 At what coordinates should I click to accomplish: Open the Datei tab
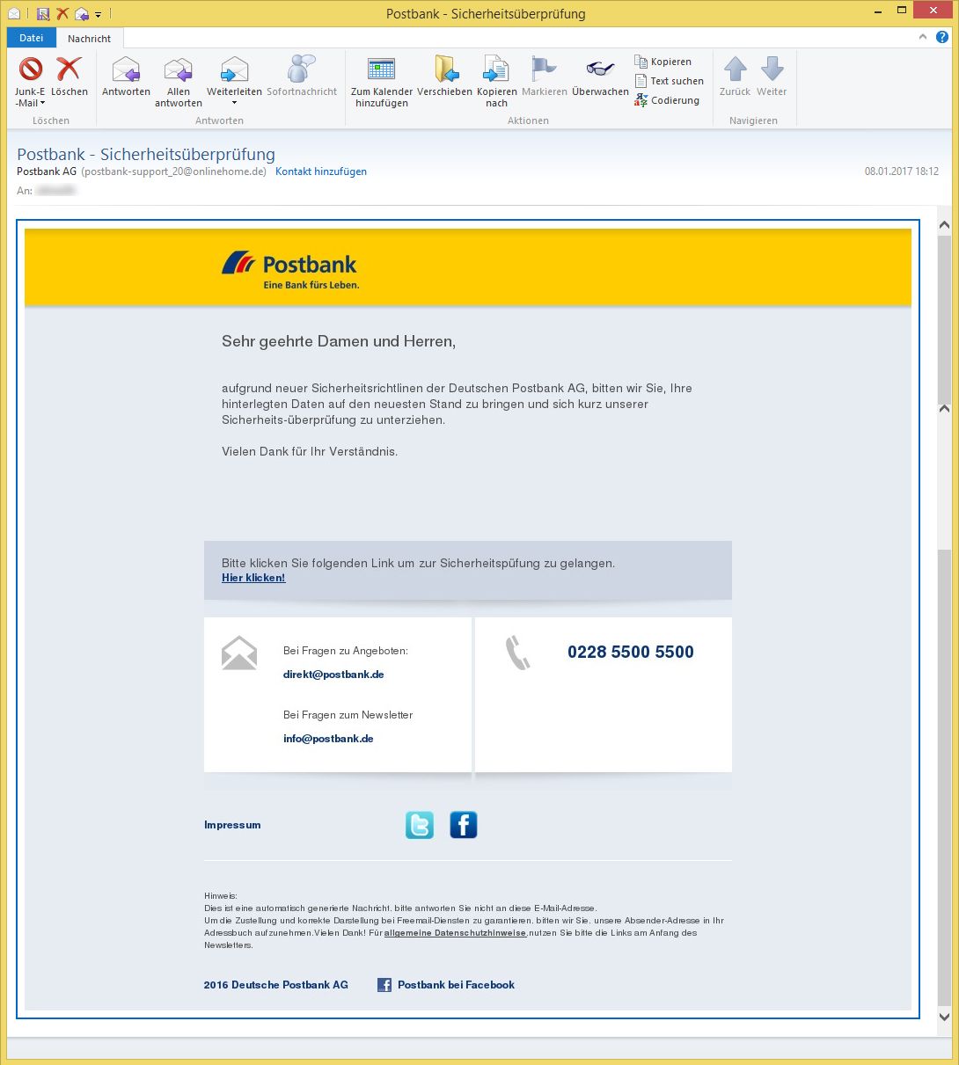[32, 38]
